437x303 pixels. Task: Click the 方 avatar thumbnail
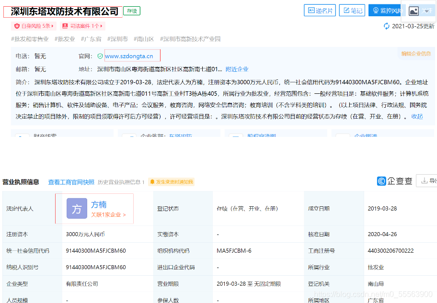click(77, 209)
